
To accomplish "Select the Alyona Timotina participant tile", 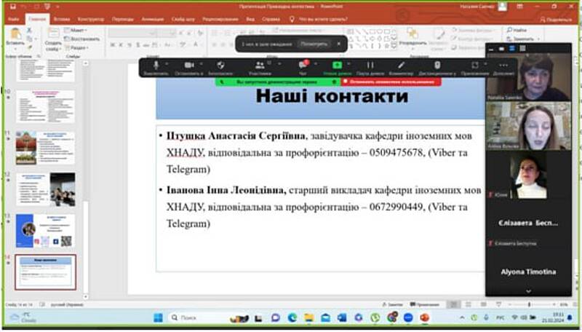I will pos(528,272).
